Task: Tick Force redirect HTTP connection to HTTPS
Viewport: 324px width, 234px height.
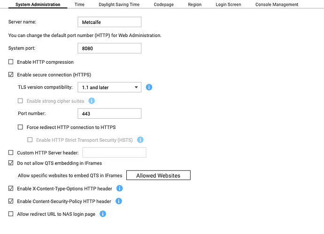Action: [20, 127]
